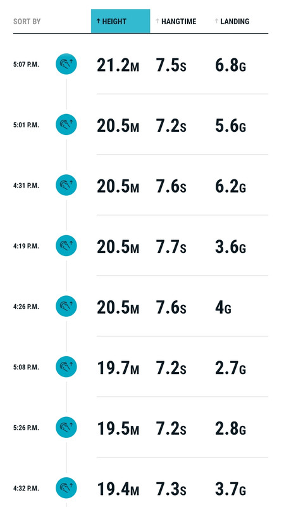Select the 5:08 P.M. jump icon
Screen dimensions: 284x507
coord(66,367)
